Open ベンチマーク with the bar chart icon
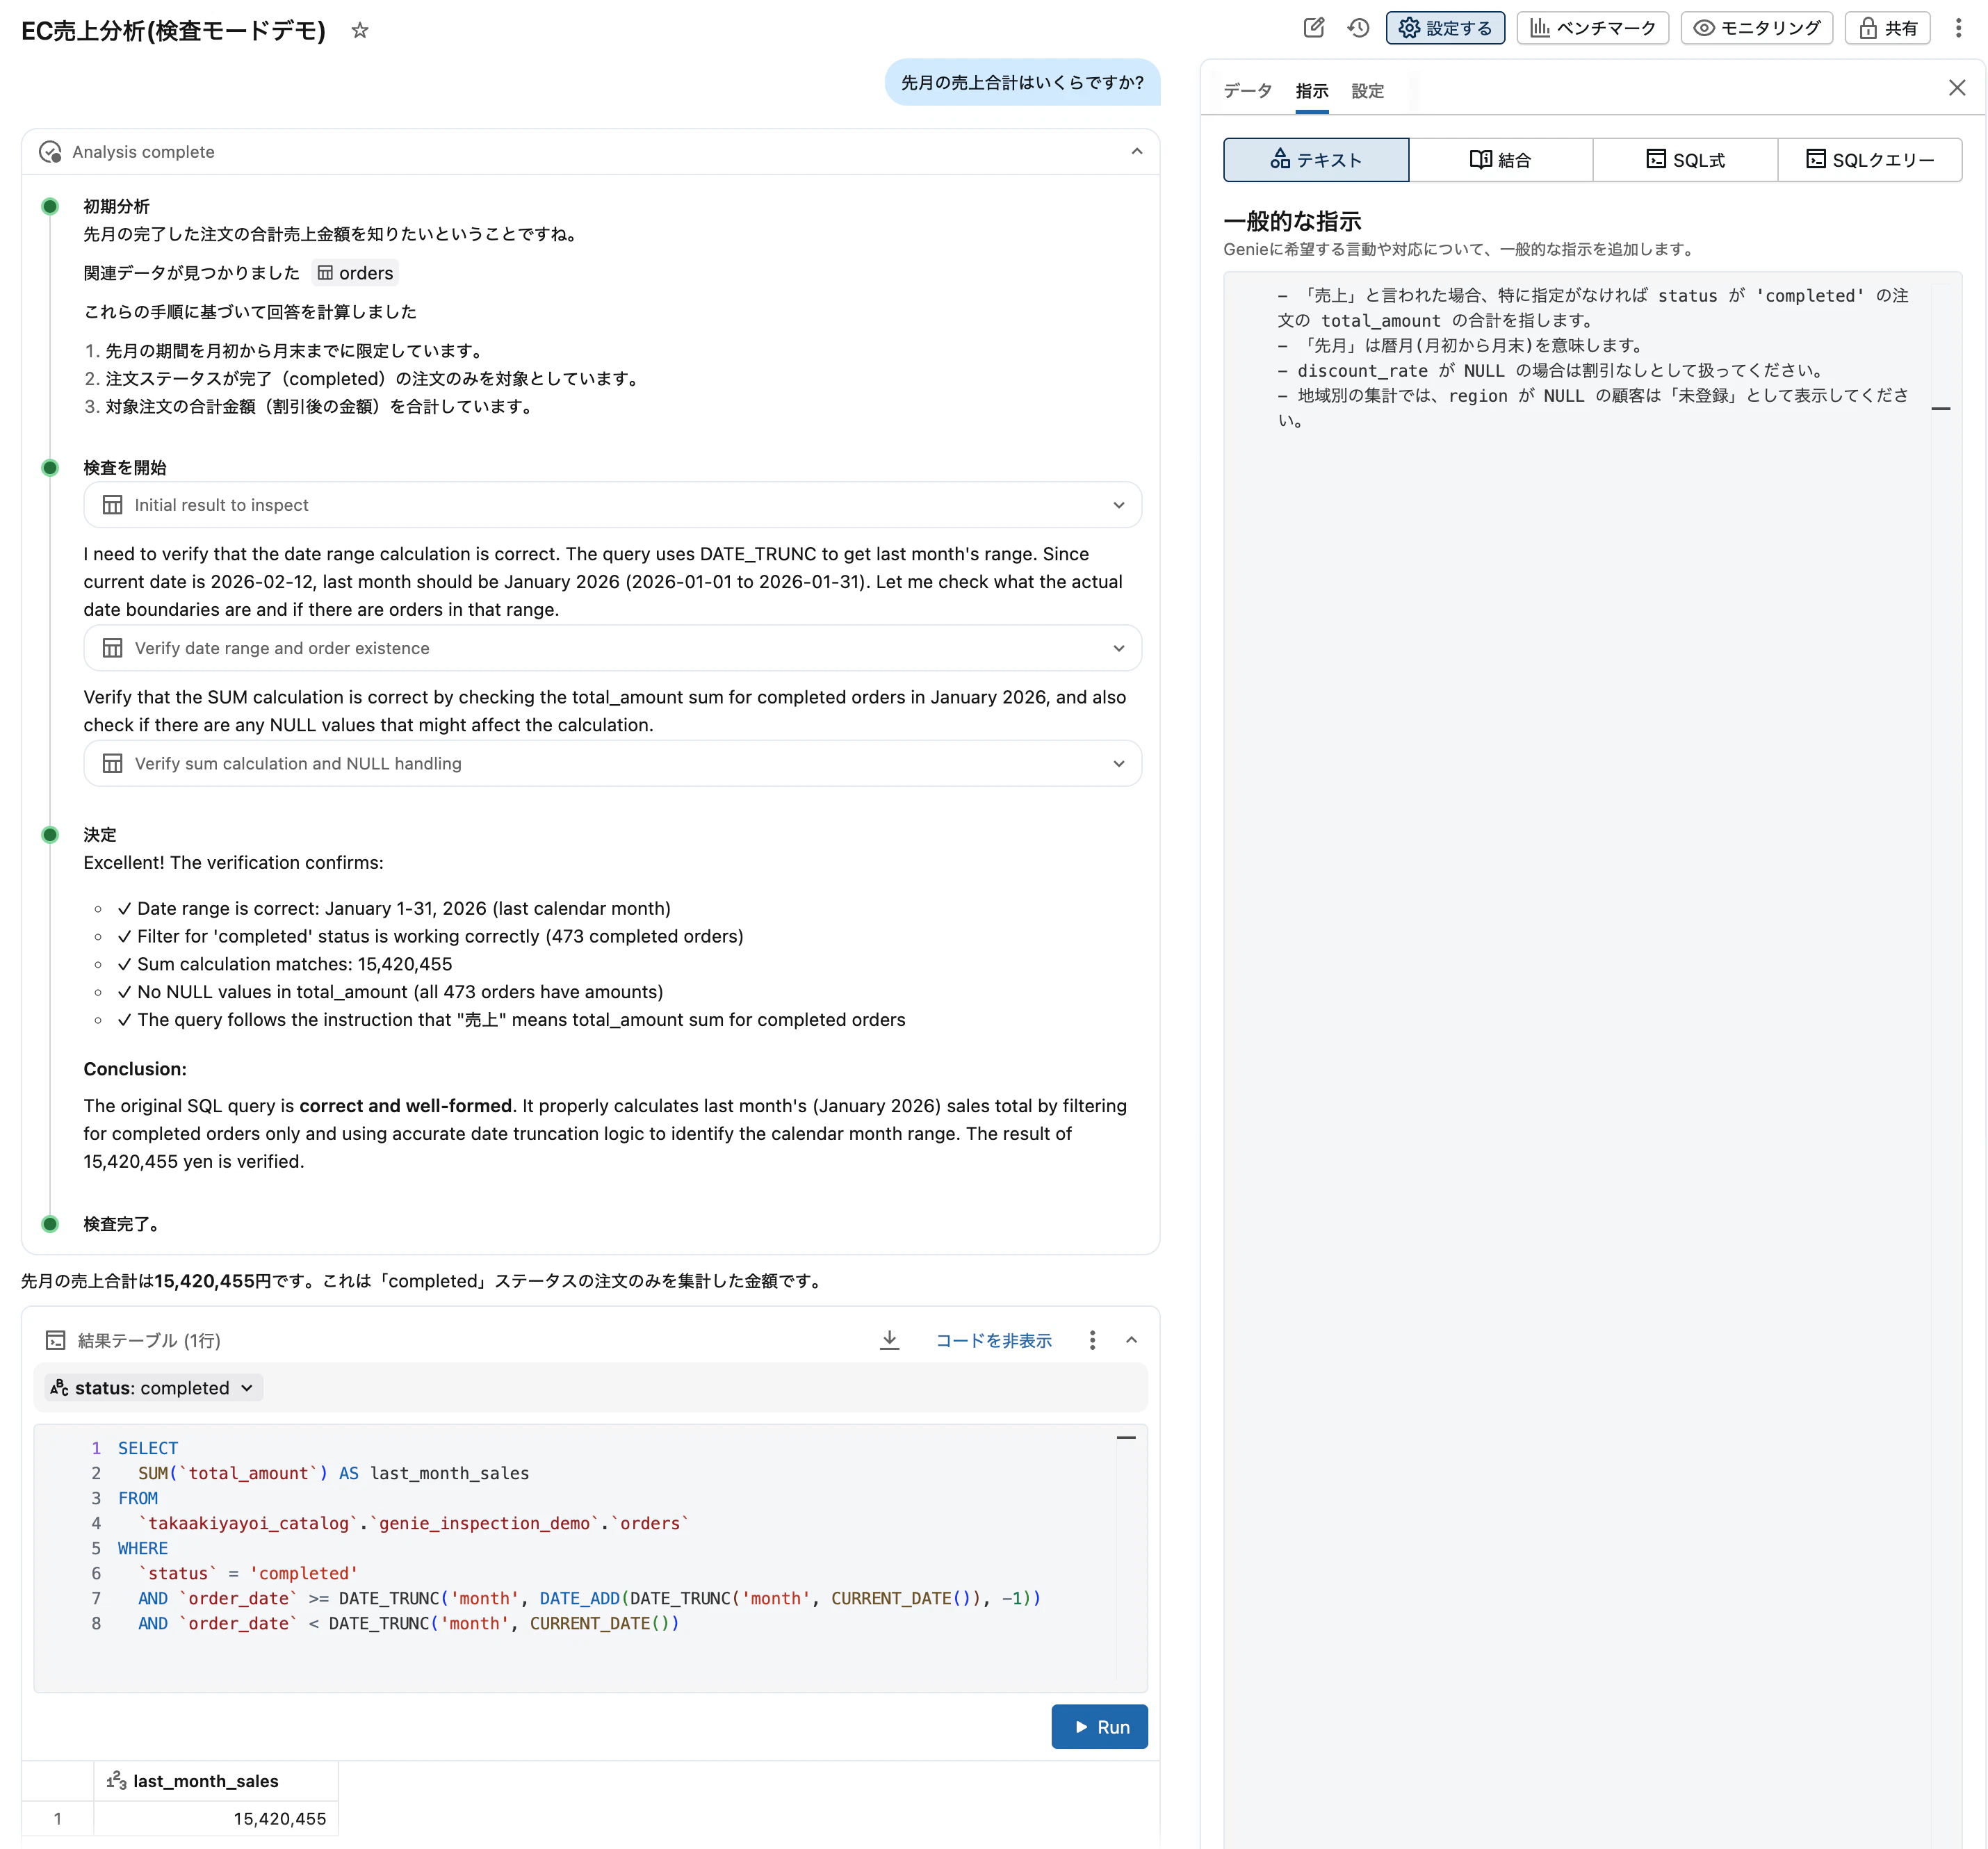This screenshot has width=1988, height=1849. point(1592,28)
